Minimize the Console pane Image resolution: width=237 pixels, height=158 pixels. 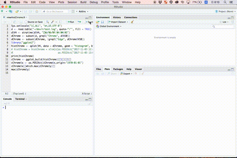[x=87, y=99]
